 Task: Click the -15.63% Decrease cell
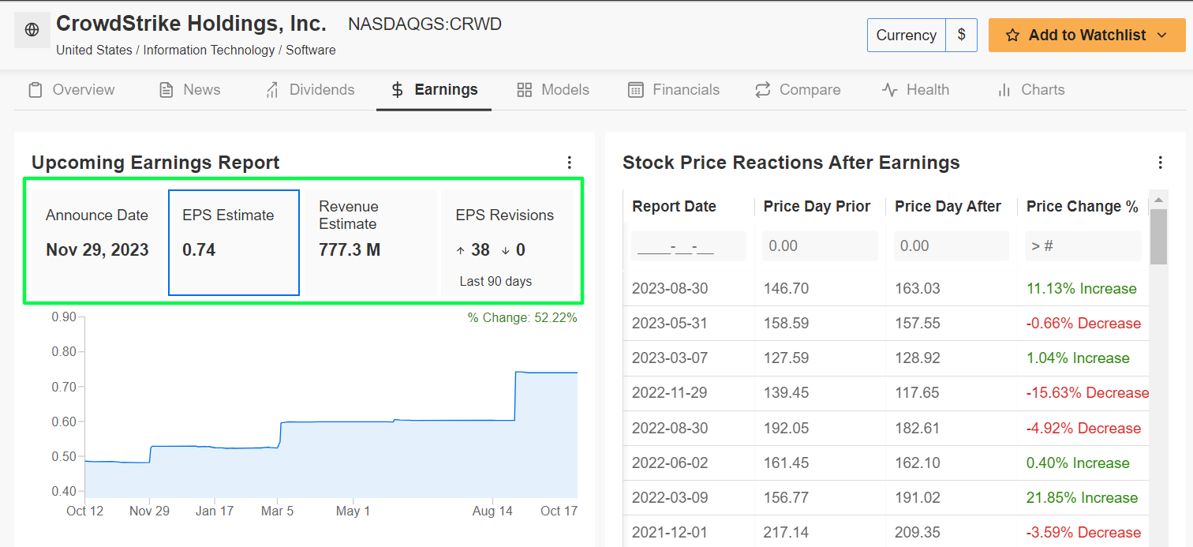[x=1087, y=393]
